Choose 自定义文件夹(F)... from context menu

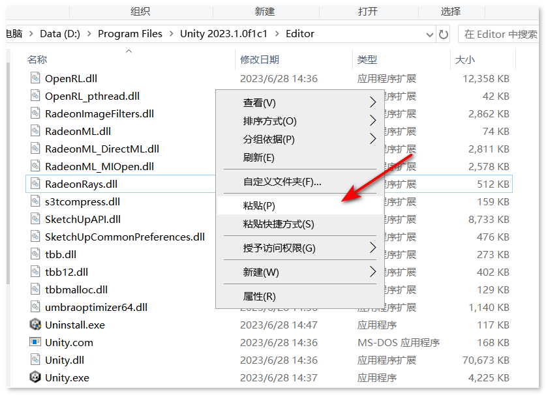click(x=300, y=181)
